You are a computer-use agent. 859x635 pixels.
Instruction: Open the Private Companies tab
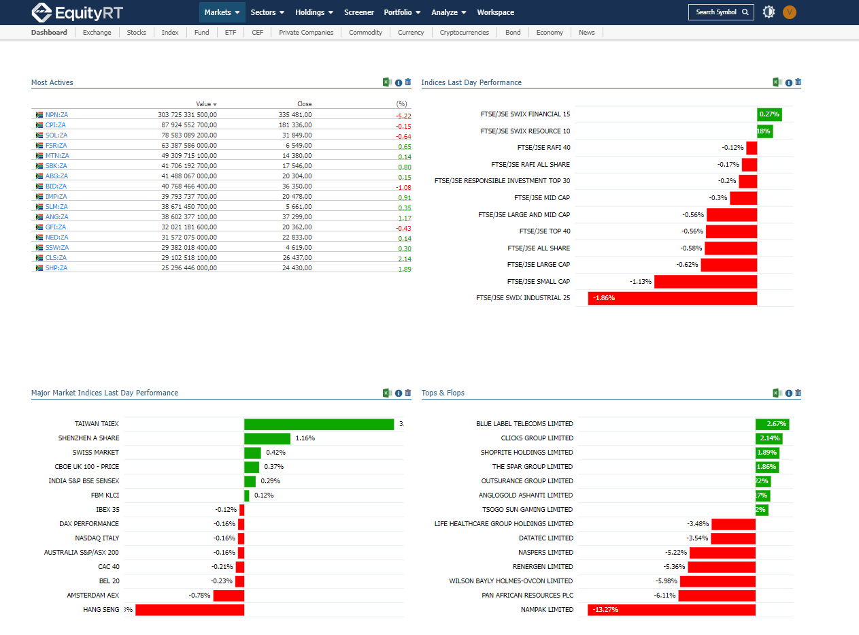pyautogui.click(x=306, y=33)
